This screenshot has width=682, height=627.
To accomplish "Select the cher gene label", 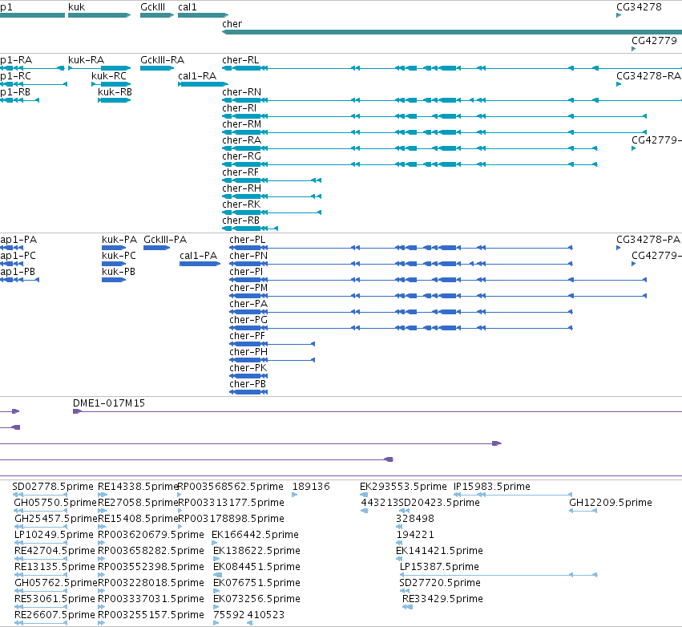I will 232,24.
